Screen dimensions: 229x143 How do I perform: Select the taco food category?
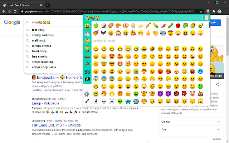pos(87,41)
